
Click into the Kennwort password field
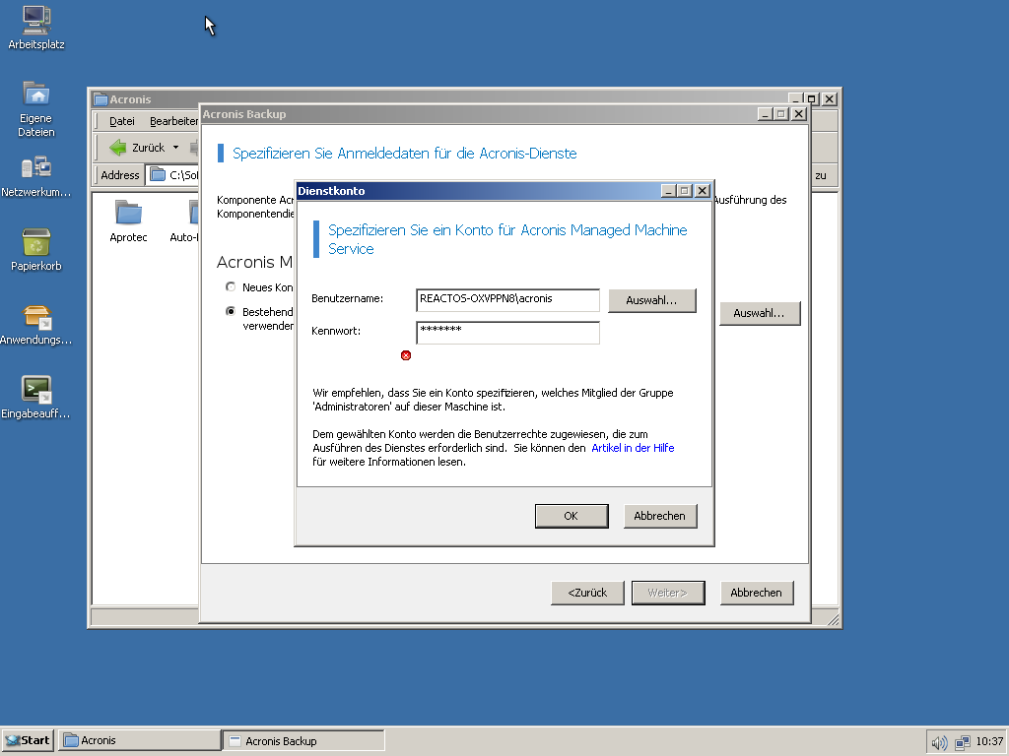point(507,333)
